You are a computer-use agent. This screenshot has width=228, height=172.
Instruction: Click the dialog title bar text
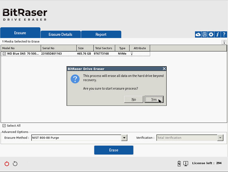pyautogui.click(x=86, y=69)
